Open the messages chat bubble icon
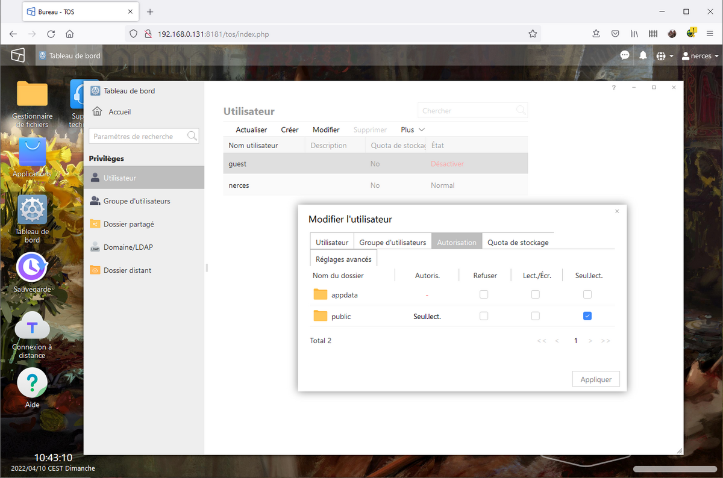This screenshot has height=478, width=723. [x=625, y=55]
